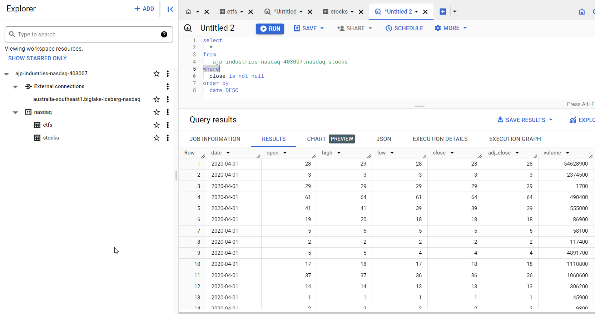Open the new tab options dropdown arrow
595x314 pixels.
(x=455, y=11)
